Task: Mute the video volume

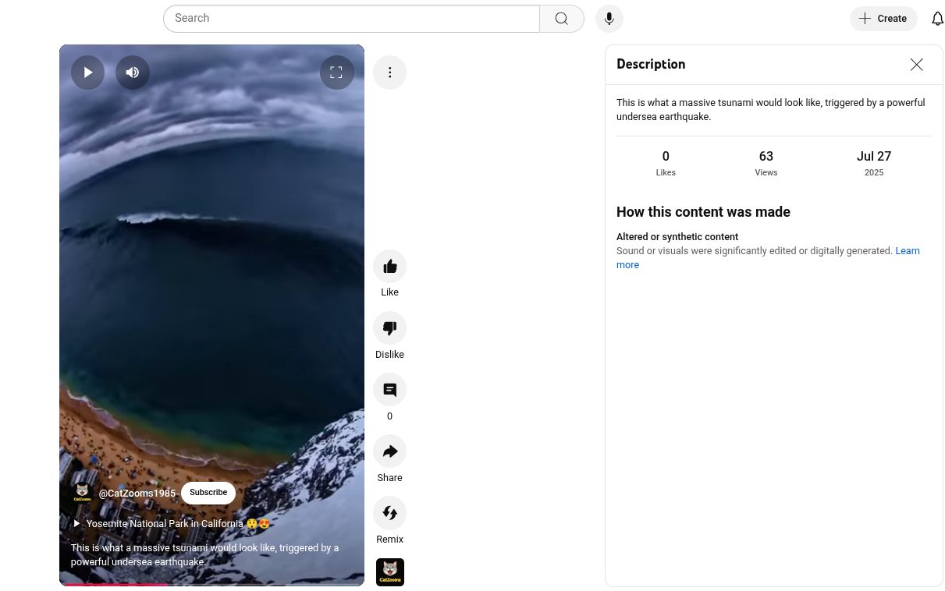Action: [x=133, y=73]
